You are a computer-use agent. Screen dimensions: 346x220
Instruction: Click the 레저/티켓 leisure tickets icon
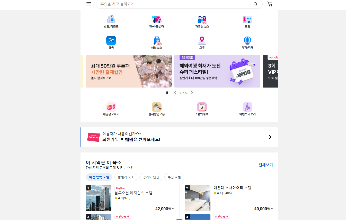247,42
